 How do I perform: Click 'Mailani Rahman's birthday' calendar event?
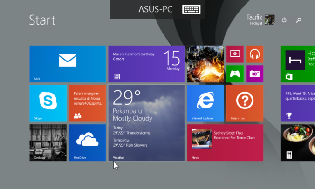click(134, 54)
